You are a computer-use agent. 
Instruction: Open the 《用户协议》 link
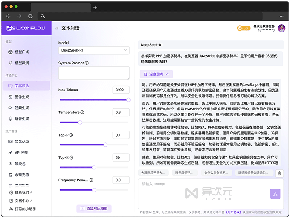(234, 212)
